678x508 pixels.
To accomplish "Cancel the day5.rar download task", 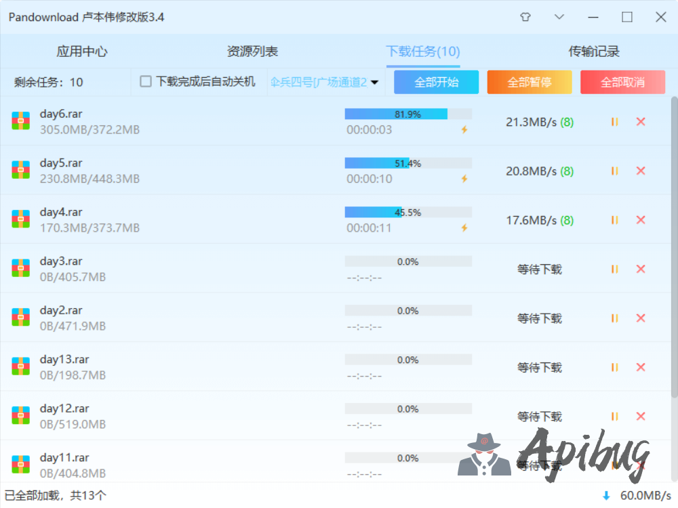I will click(x=641, y=171).
